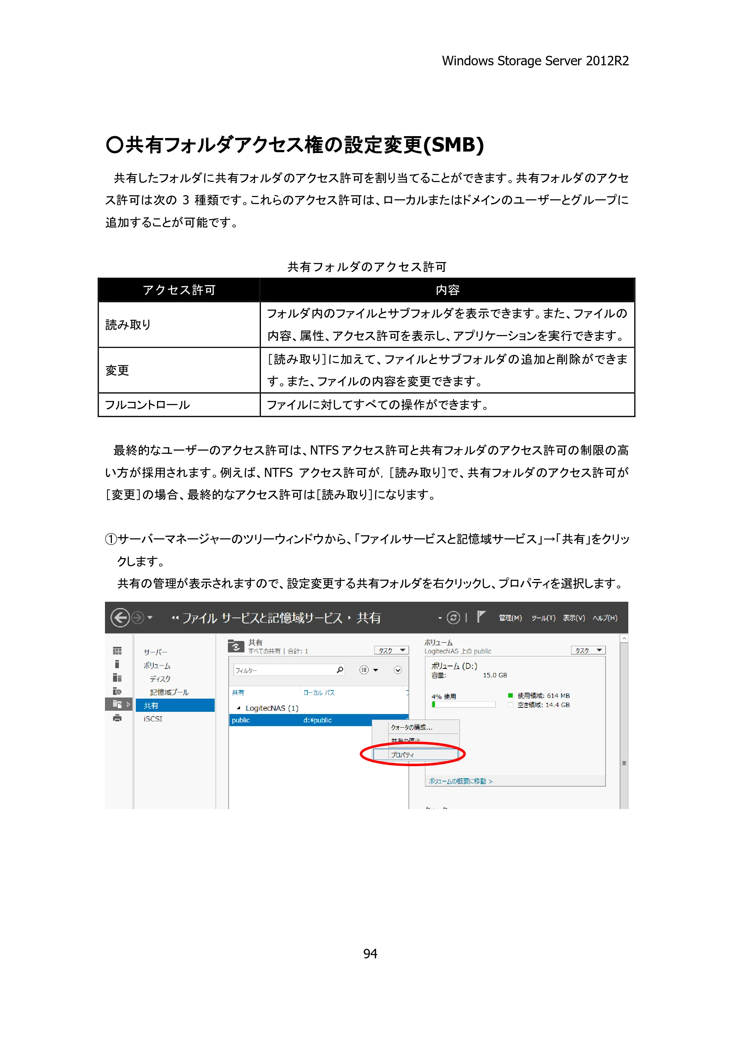The width and height of the screenshot is (734, 1038).
Task: Select the Local Server sidebar icon
Action: (x=117, y=664)
